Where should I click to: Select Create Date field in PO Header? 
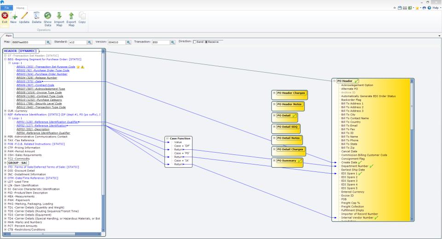tap(349, 162)
